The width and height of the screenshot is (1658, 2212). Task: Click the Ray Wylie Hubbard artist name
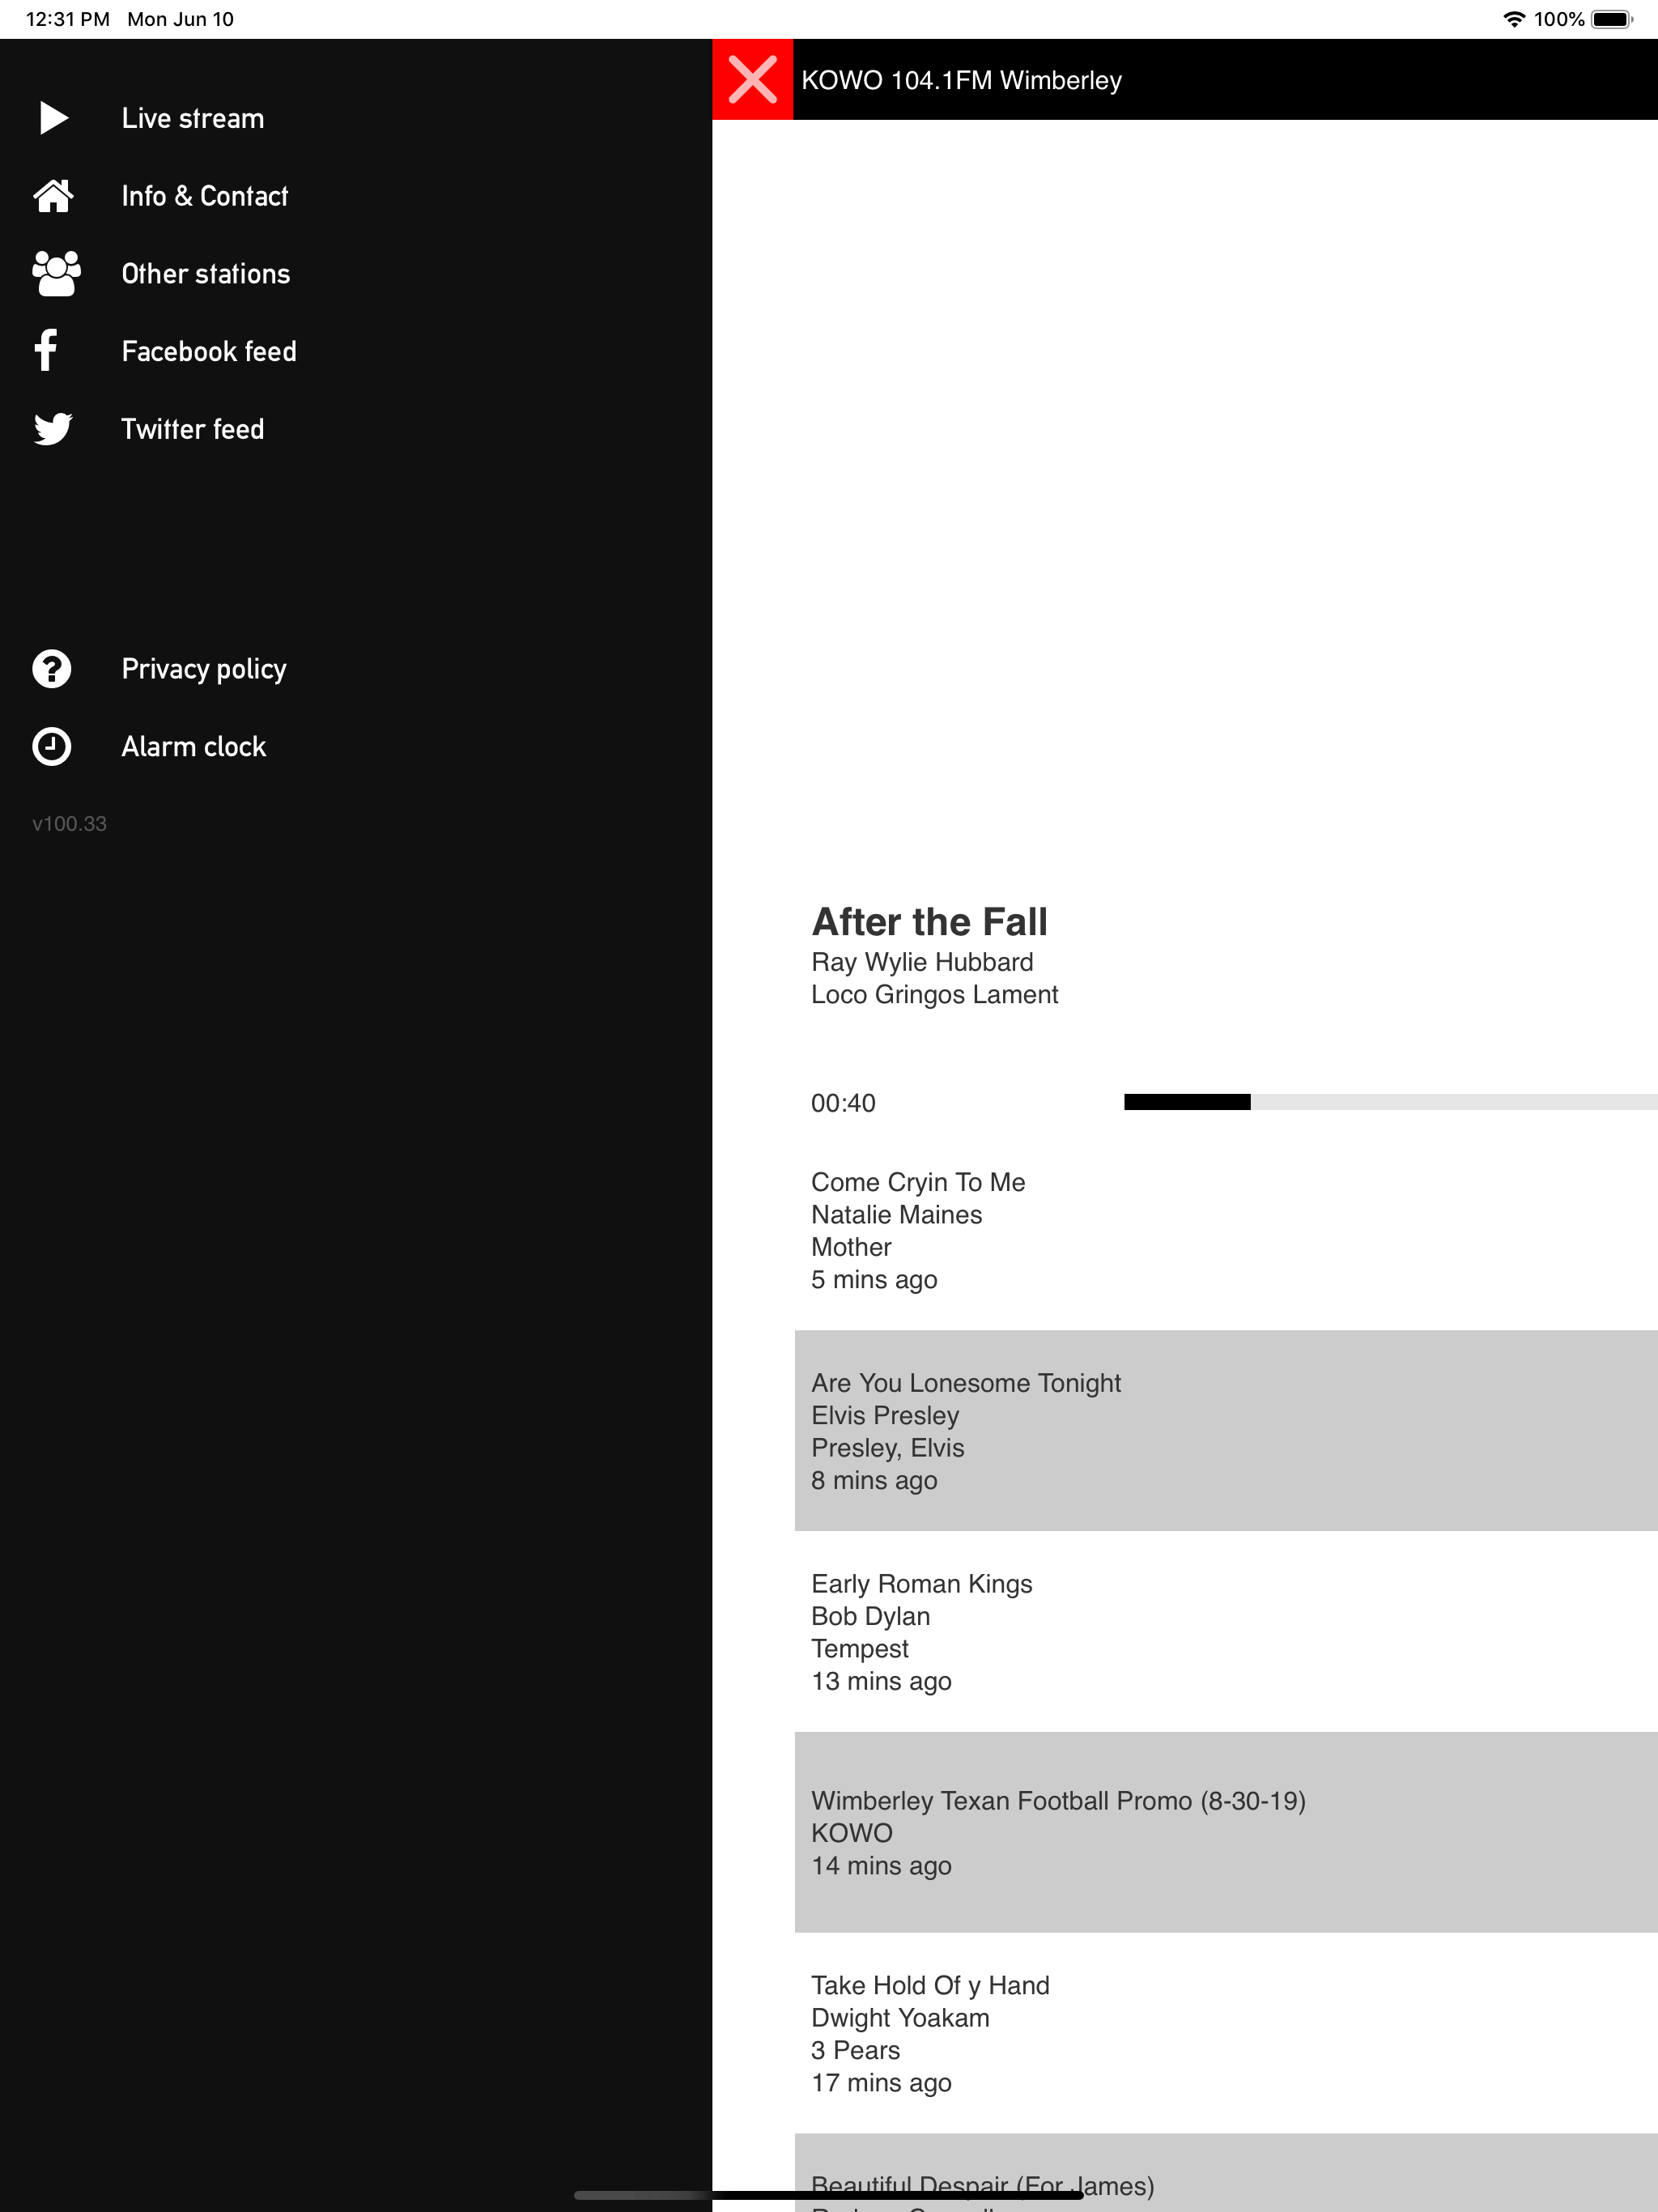[922, 962]
